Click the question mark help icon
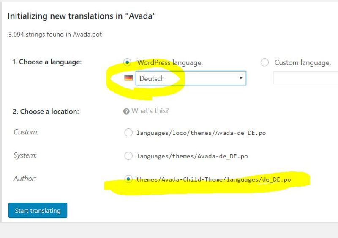 (x=126, y=111)
